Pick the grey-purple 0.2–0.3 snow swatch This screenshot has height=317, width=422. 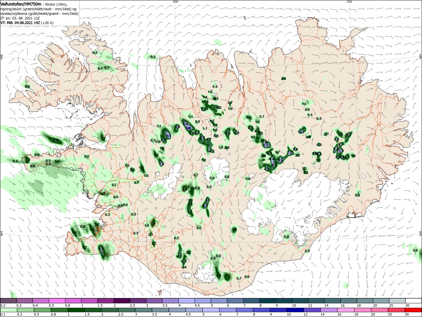pyautogui.click(x=8, y=301)
